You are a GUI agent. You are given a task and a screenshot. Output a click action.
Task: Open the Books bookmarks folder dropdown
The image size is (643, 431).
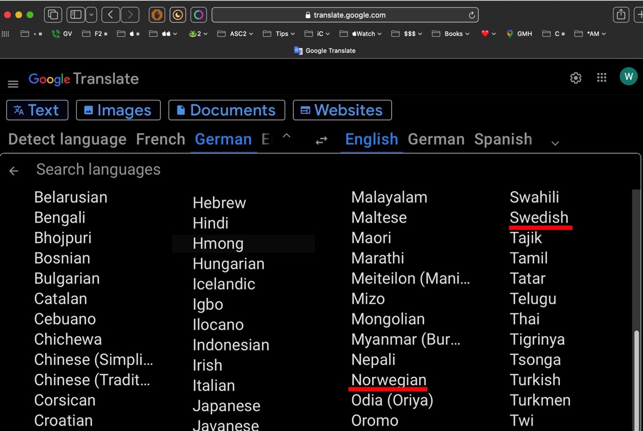click(x=451, y=33)
